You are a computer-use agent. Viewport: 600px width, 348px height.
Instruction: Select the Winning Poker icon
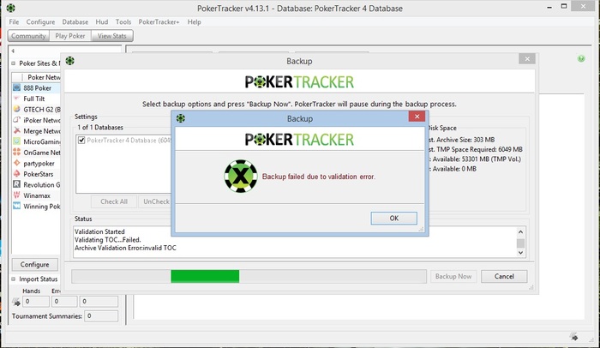17,206
